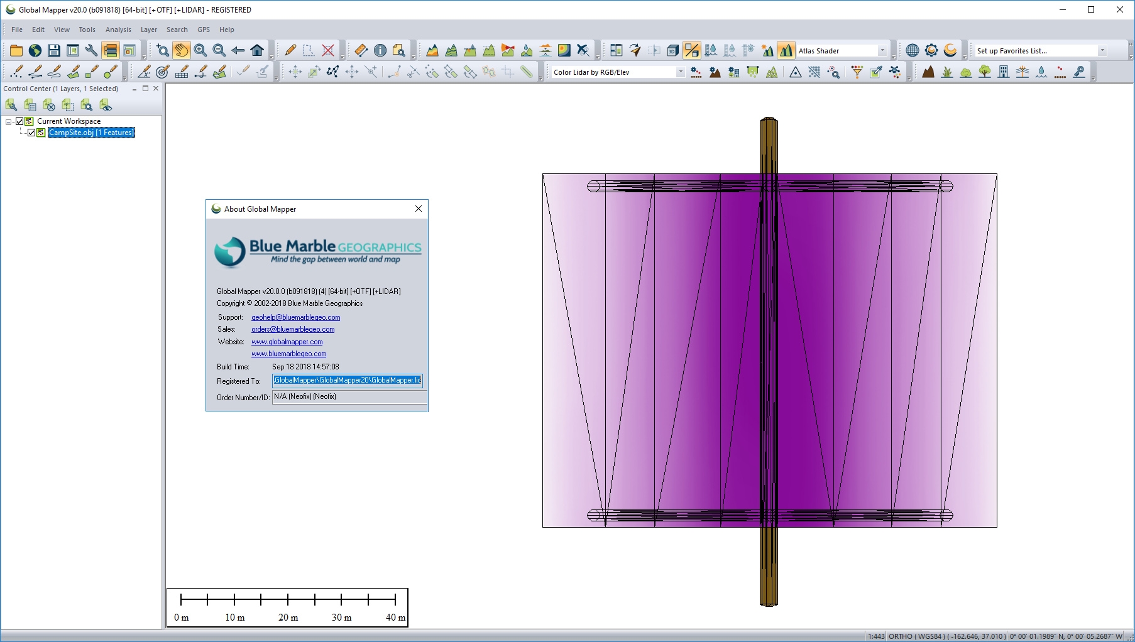Activate the Feature Info tool

380,51
